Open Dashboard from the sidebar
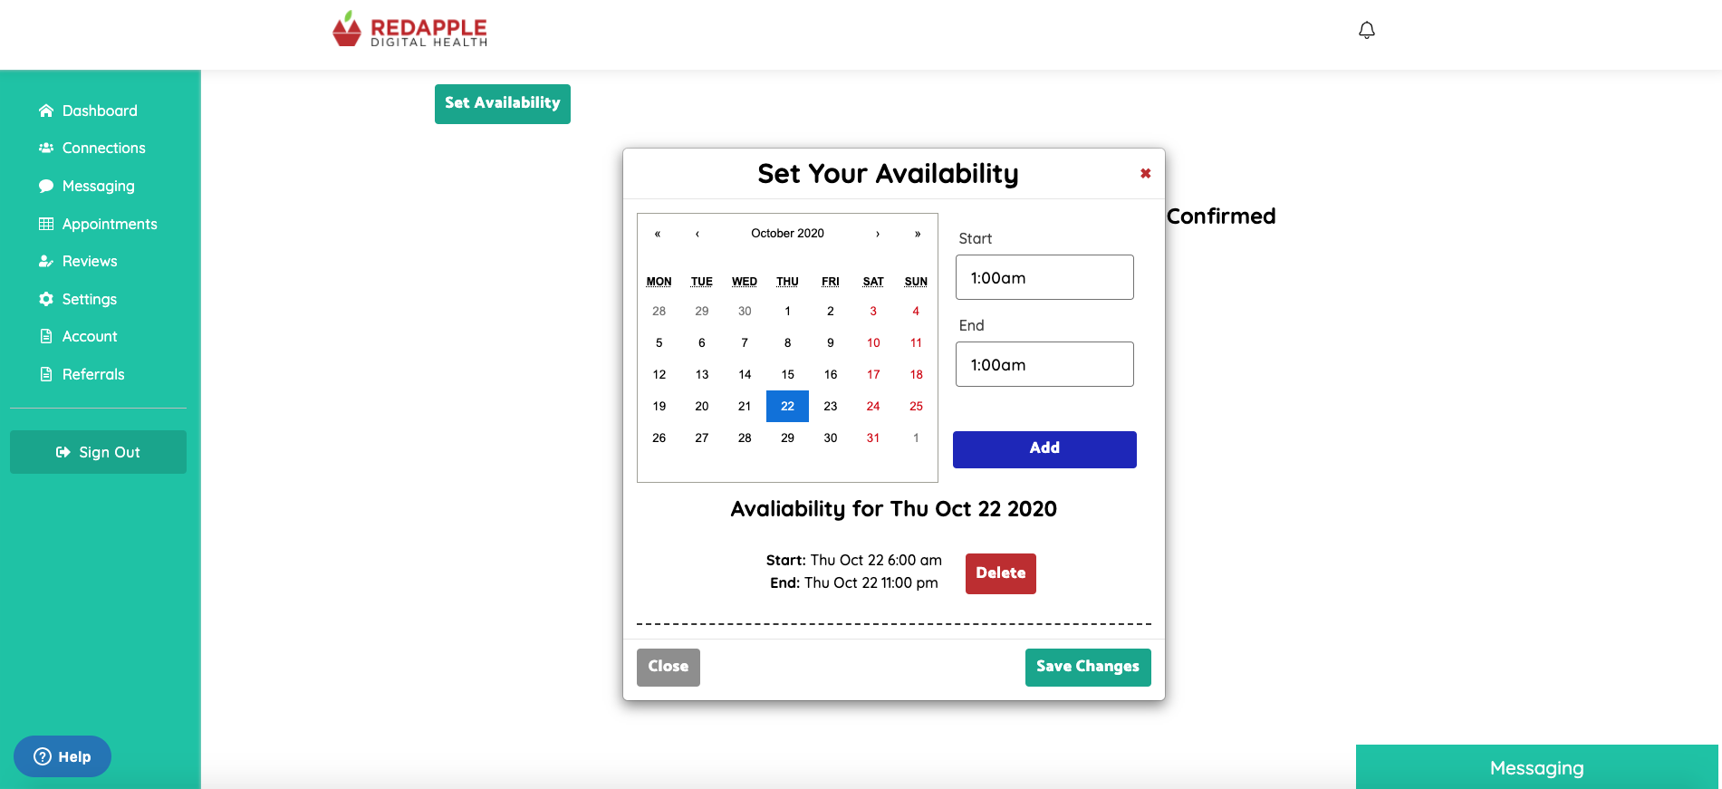 click(100, 111)
